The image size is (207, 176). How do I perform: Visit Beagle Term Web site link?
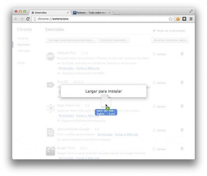[x=88, y=158]
